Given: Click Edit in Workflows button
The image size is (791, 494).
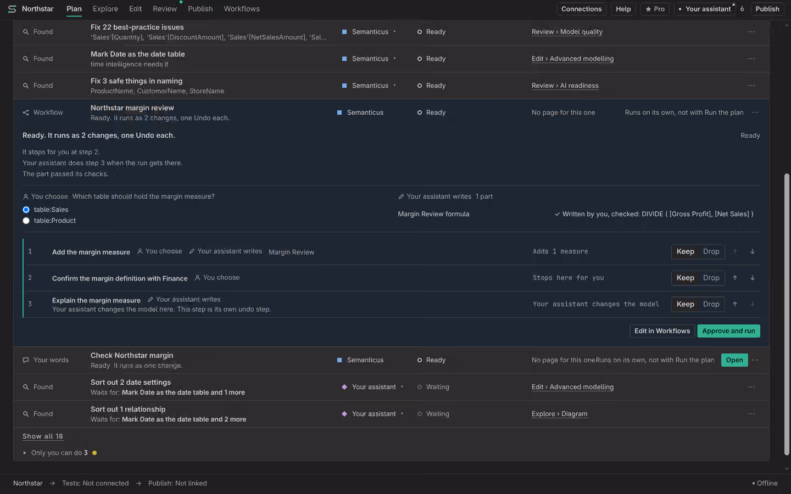Looking at the screenshot, I should click(x=662, y=331).
